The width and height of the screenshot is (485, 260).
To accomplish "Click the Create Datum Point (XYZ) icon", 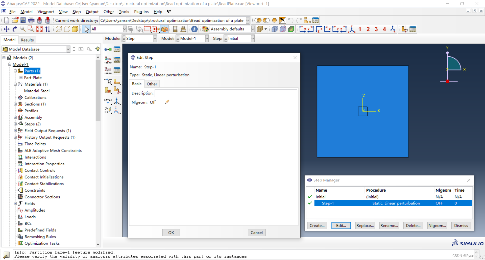I will (x=108, y=101).
